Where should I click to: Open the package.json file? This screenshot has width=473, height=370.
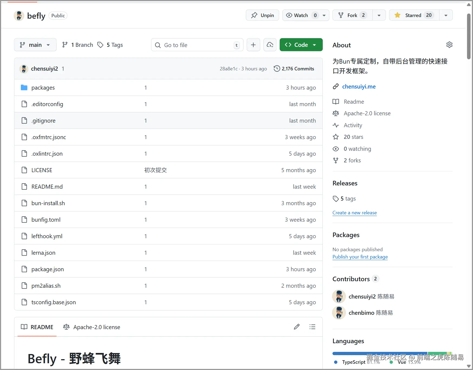[x=48, y=269]
